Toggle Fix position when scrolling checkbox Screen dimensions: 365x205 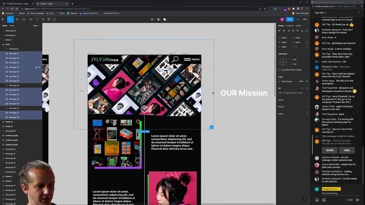click(x=279, y=69)
